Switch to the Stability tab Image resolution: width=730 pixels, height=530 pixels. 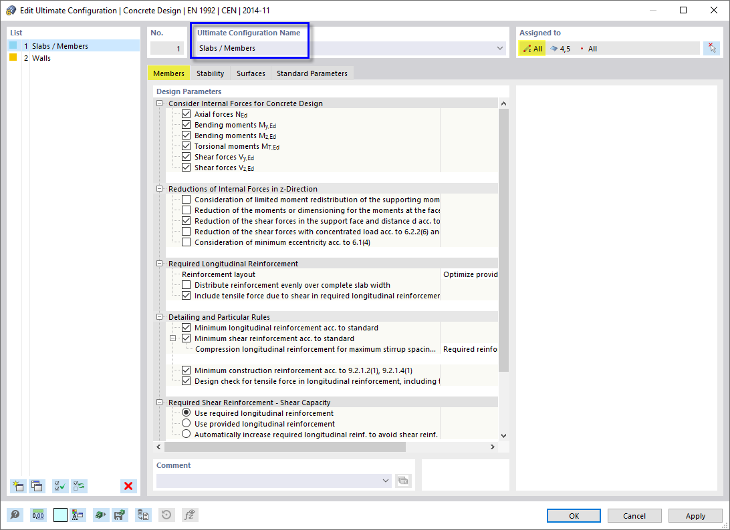coord(210,73)
